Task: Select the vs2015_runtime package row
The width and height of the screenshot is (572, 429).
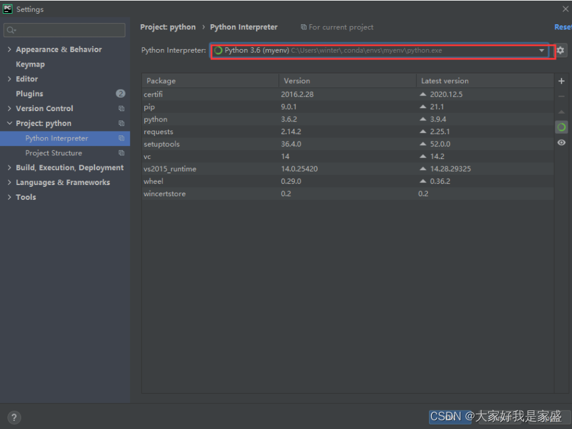Action: 348,169
